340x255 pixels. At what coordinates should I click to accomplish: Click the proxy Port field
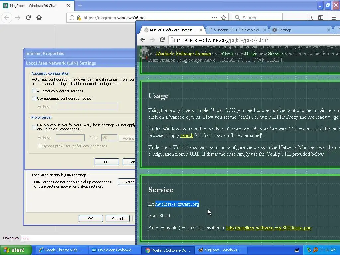109,138
